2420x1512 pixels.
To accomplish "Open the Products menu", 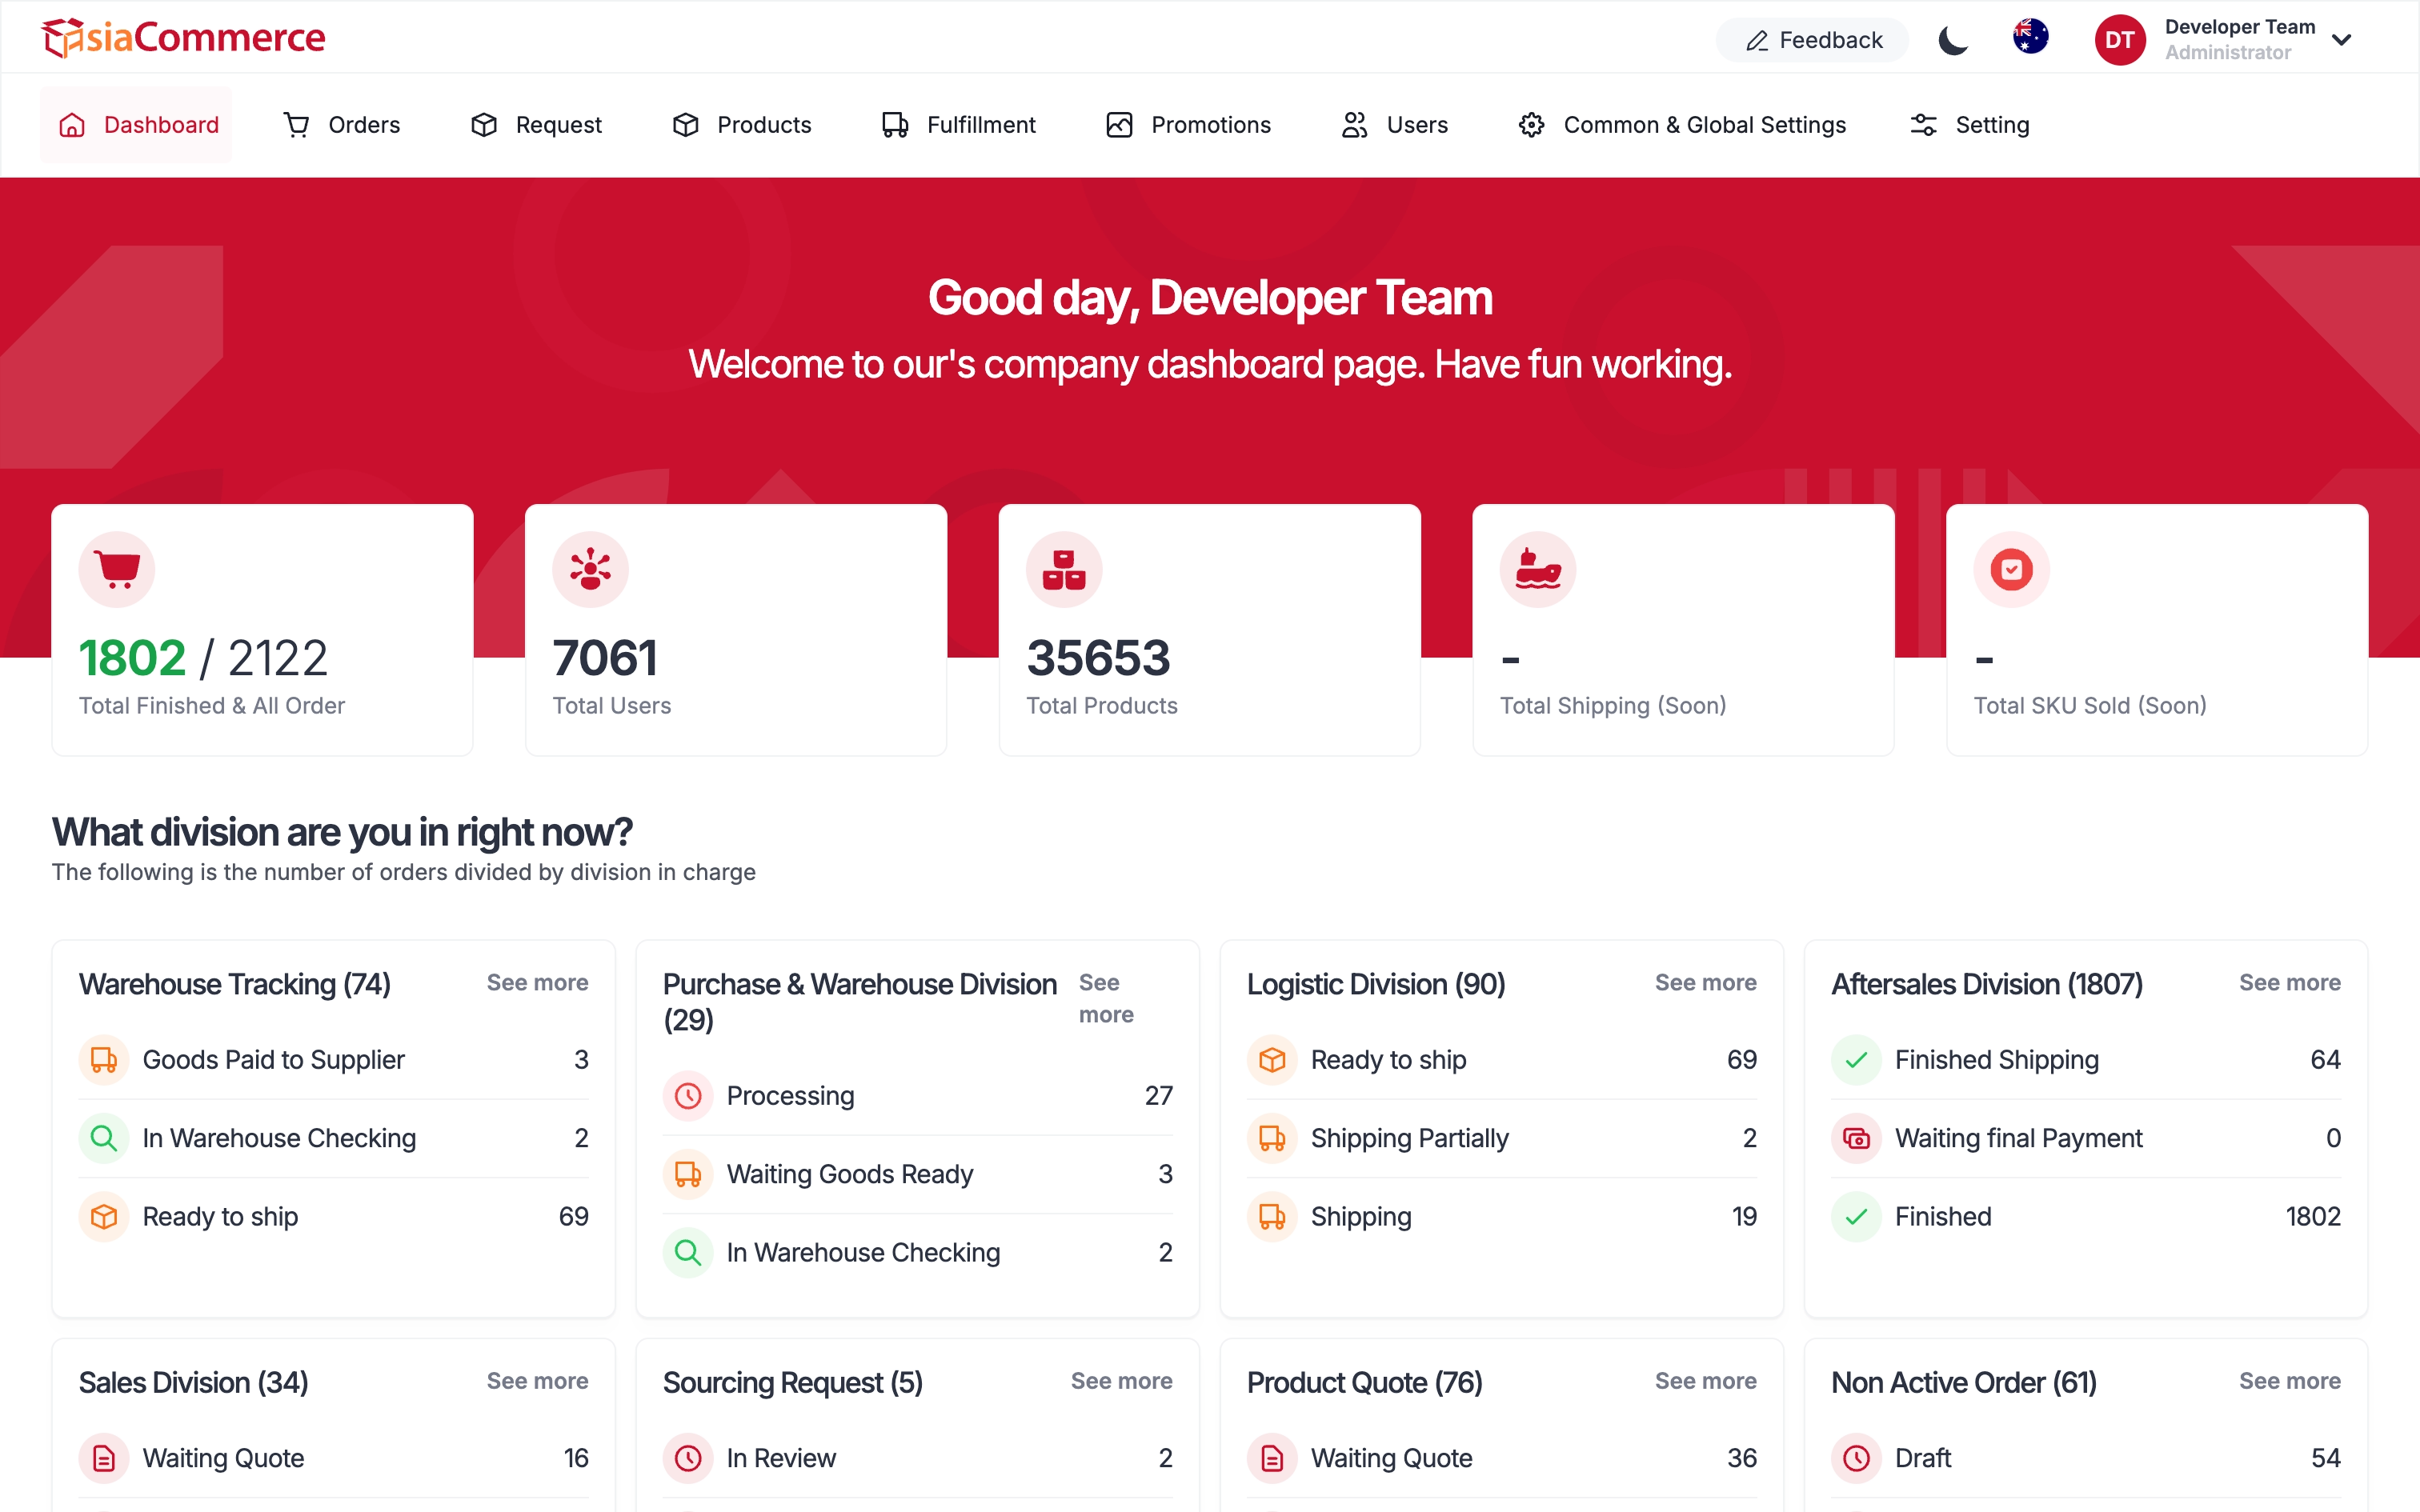I will (741, 125).
